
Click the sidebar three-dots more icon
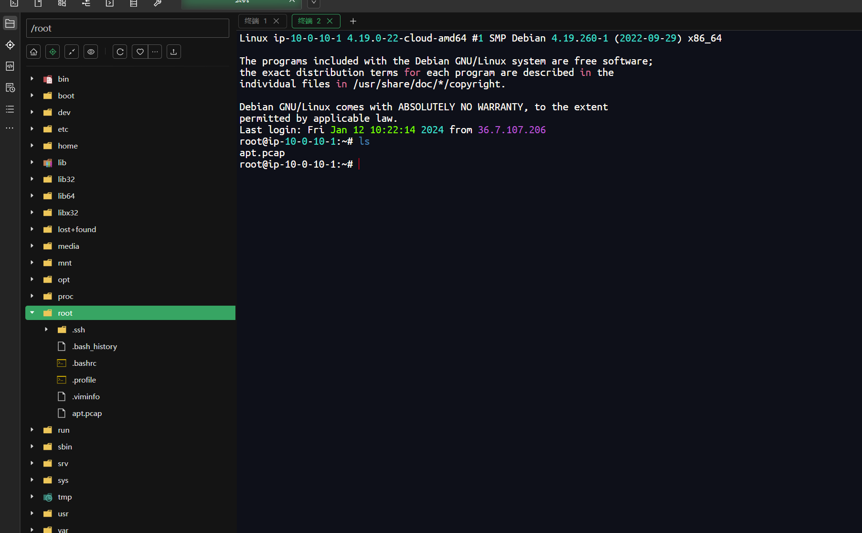pyautogui.click(x=10, y=128)
